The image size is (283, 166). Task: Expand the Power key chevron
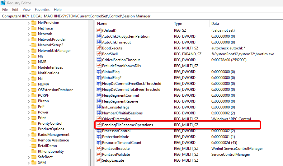tap(29, 112)
